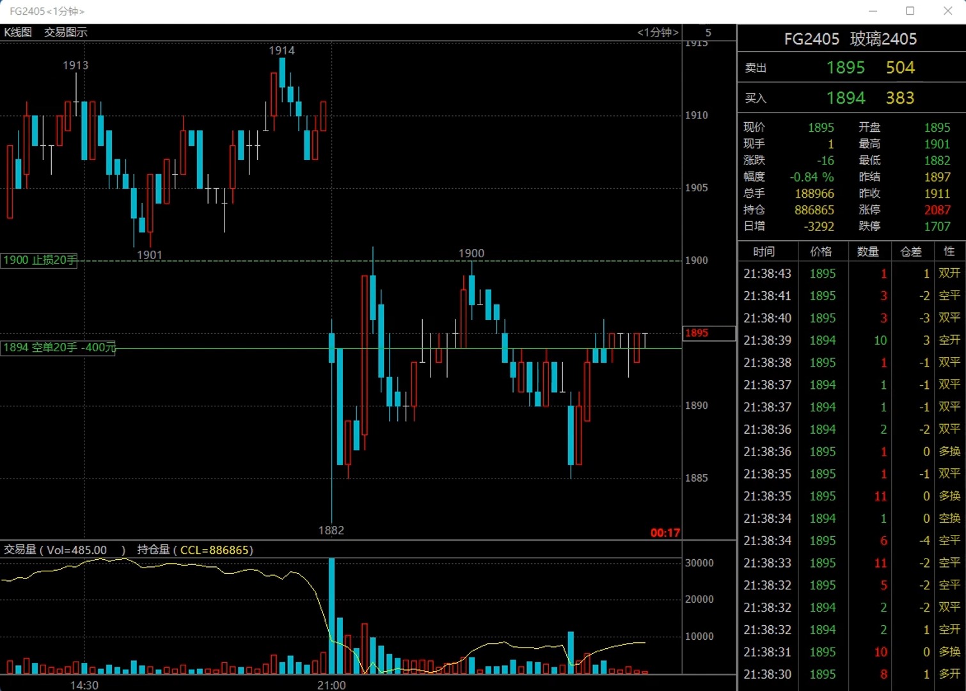Viewport: 966px width, 691px height.
Task: Select the 21:38:38 trade row
Action: (851, 363)
